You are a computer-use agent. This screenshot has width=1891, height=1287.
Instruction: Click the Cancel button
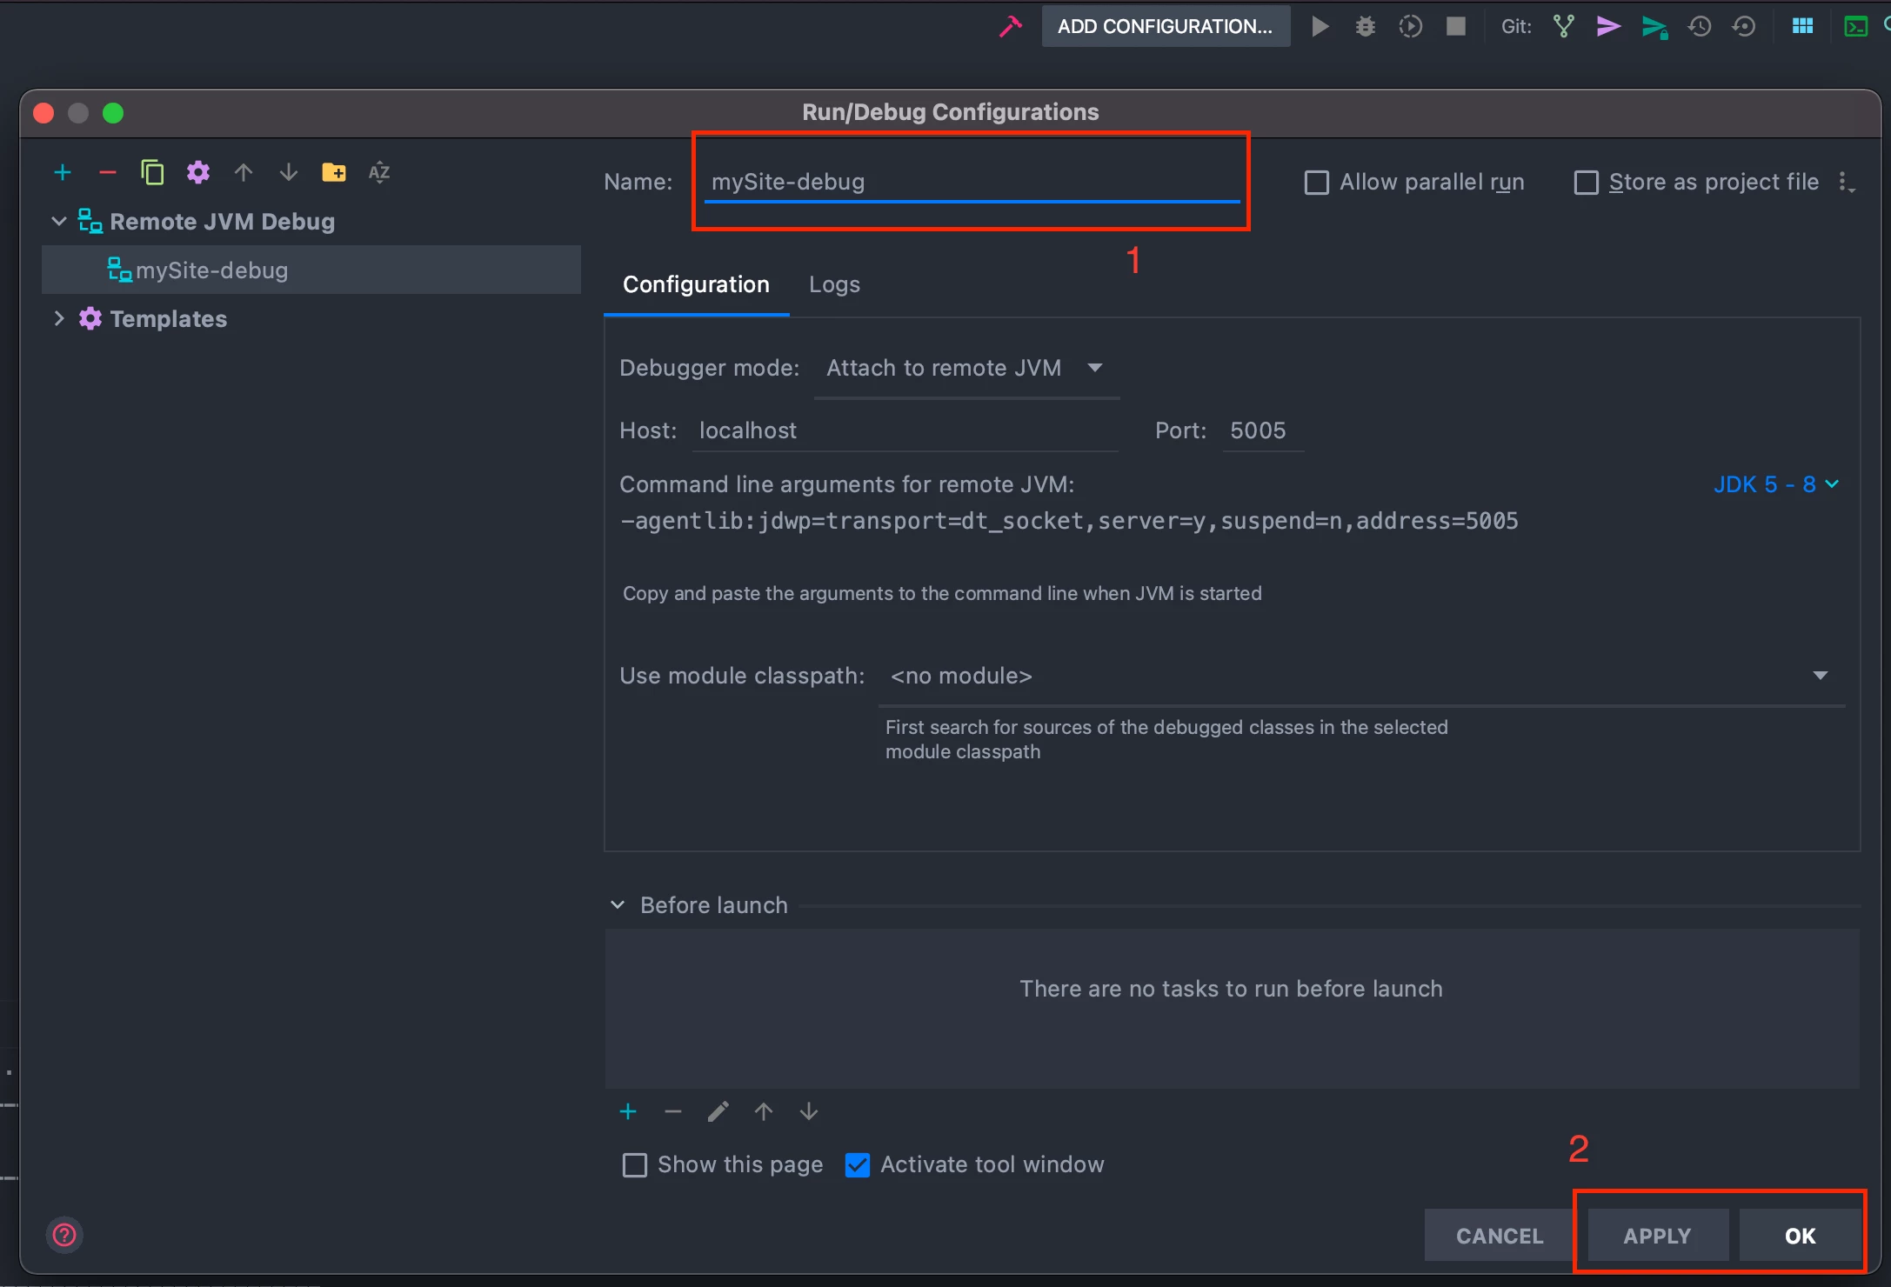[x=1500, y=1236]
